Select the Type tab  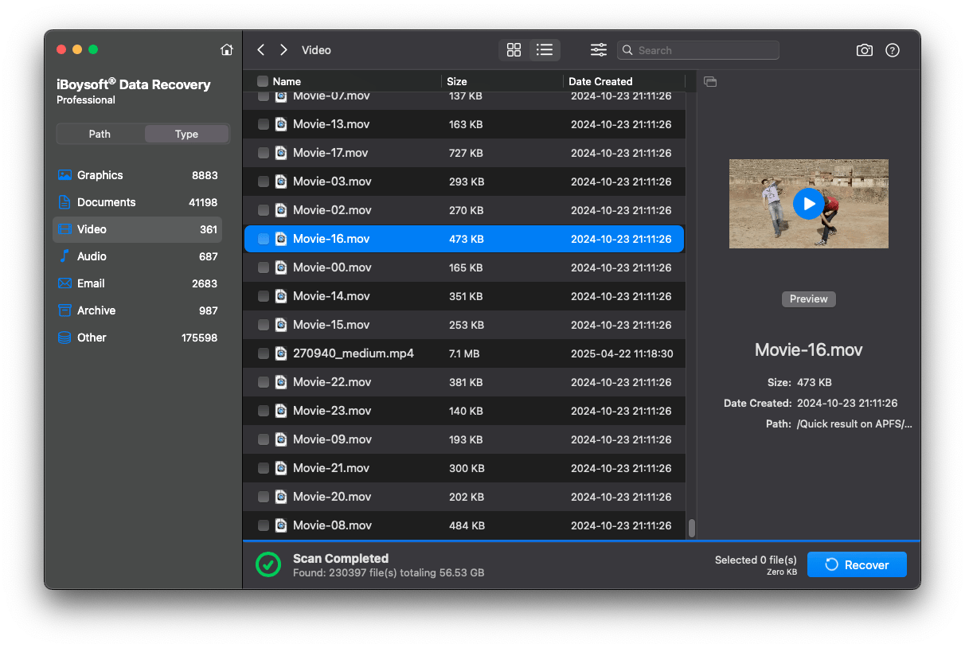(x=186, y=134)
